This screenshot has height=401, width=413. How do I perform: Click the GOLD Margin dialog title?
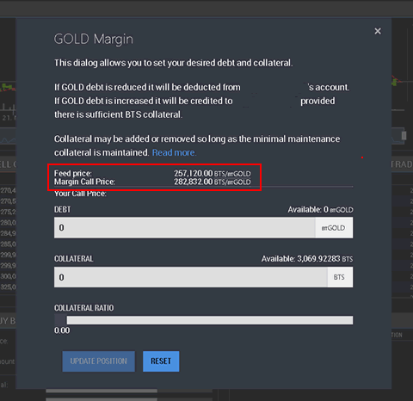click(x=94, y=39)
